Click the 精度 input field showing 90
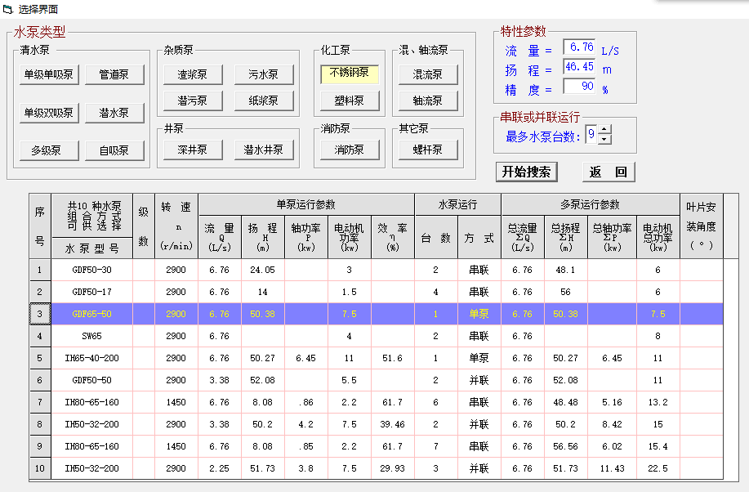The image size is (749, 492). tap(579, 86)
